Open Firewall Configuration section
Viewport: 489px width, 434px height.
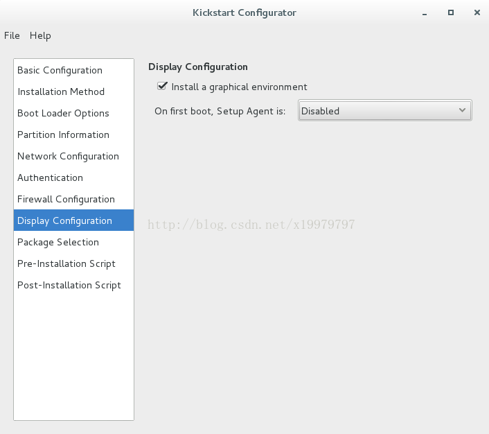tap(73, 199)
